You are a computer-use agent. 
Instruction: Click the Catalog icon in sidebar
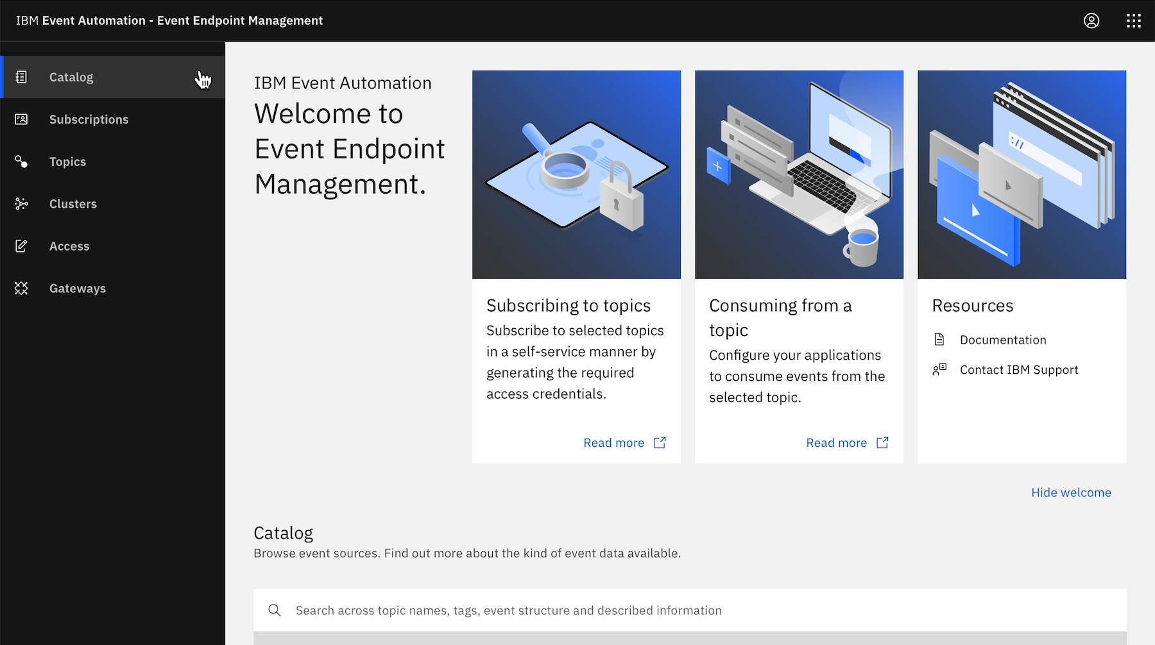(x=21, y=77)
